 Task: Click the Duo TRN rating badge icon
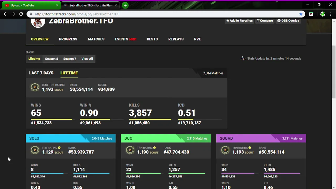pyautogui.click(x=130, y=150)
